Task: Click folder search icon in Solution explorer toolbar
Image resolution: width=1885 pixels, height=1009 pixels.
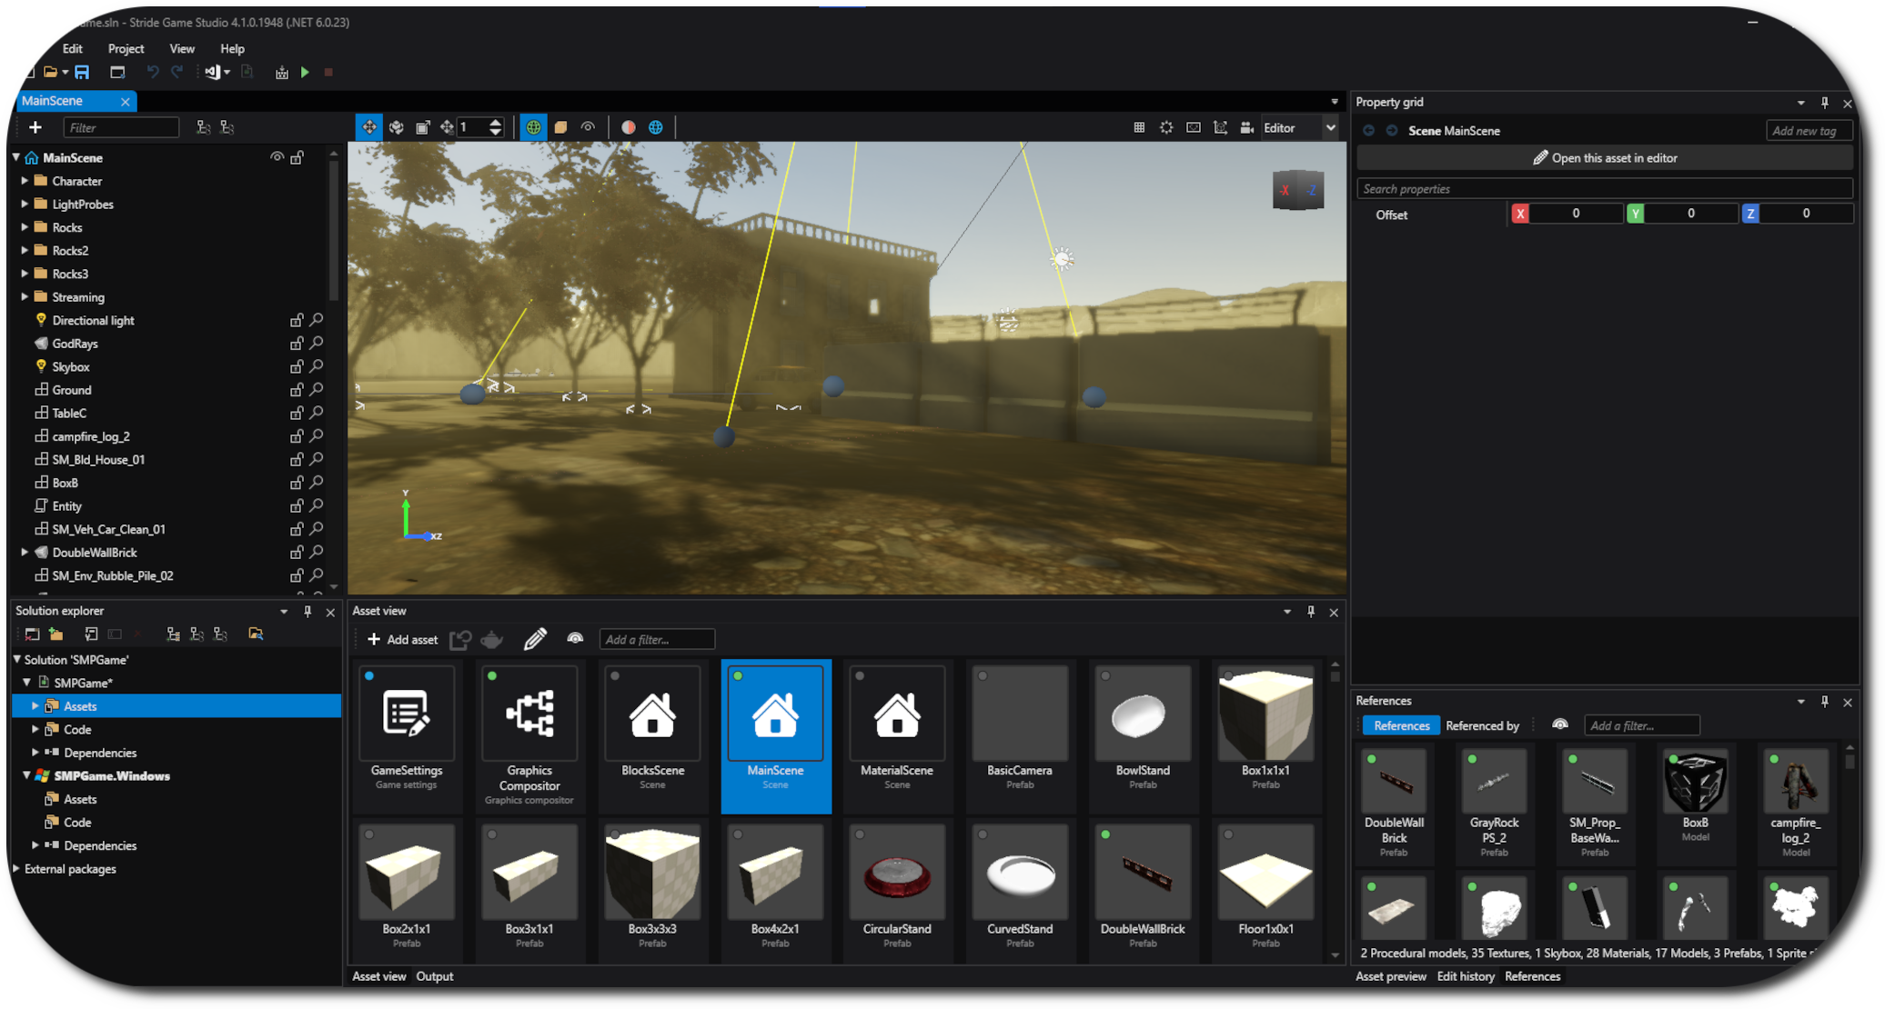Action: point(256,634)
